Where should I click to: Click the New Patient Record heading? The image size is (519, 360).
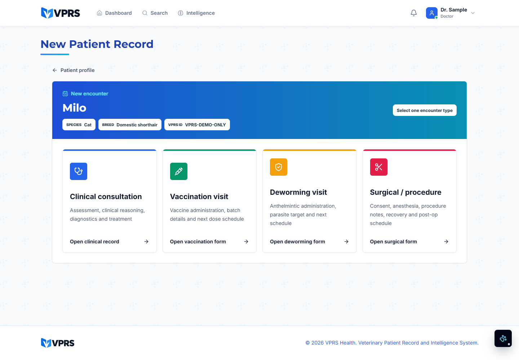pyautogui.click(x=97, y=44)
